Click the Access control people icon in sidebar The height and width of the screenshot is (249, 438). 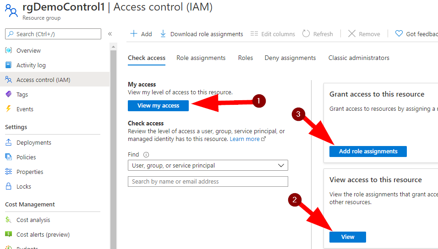(9, 80)
